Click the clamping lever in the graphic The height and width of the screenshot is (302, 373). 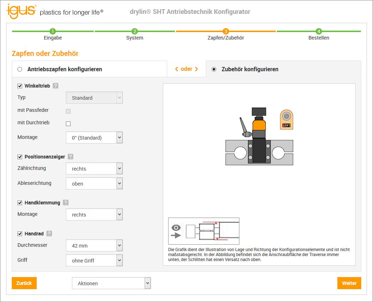(245, 127)
